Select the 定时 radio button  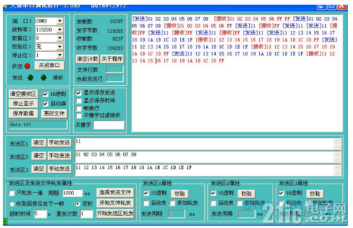[78, 204]
